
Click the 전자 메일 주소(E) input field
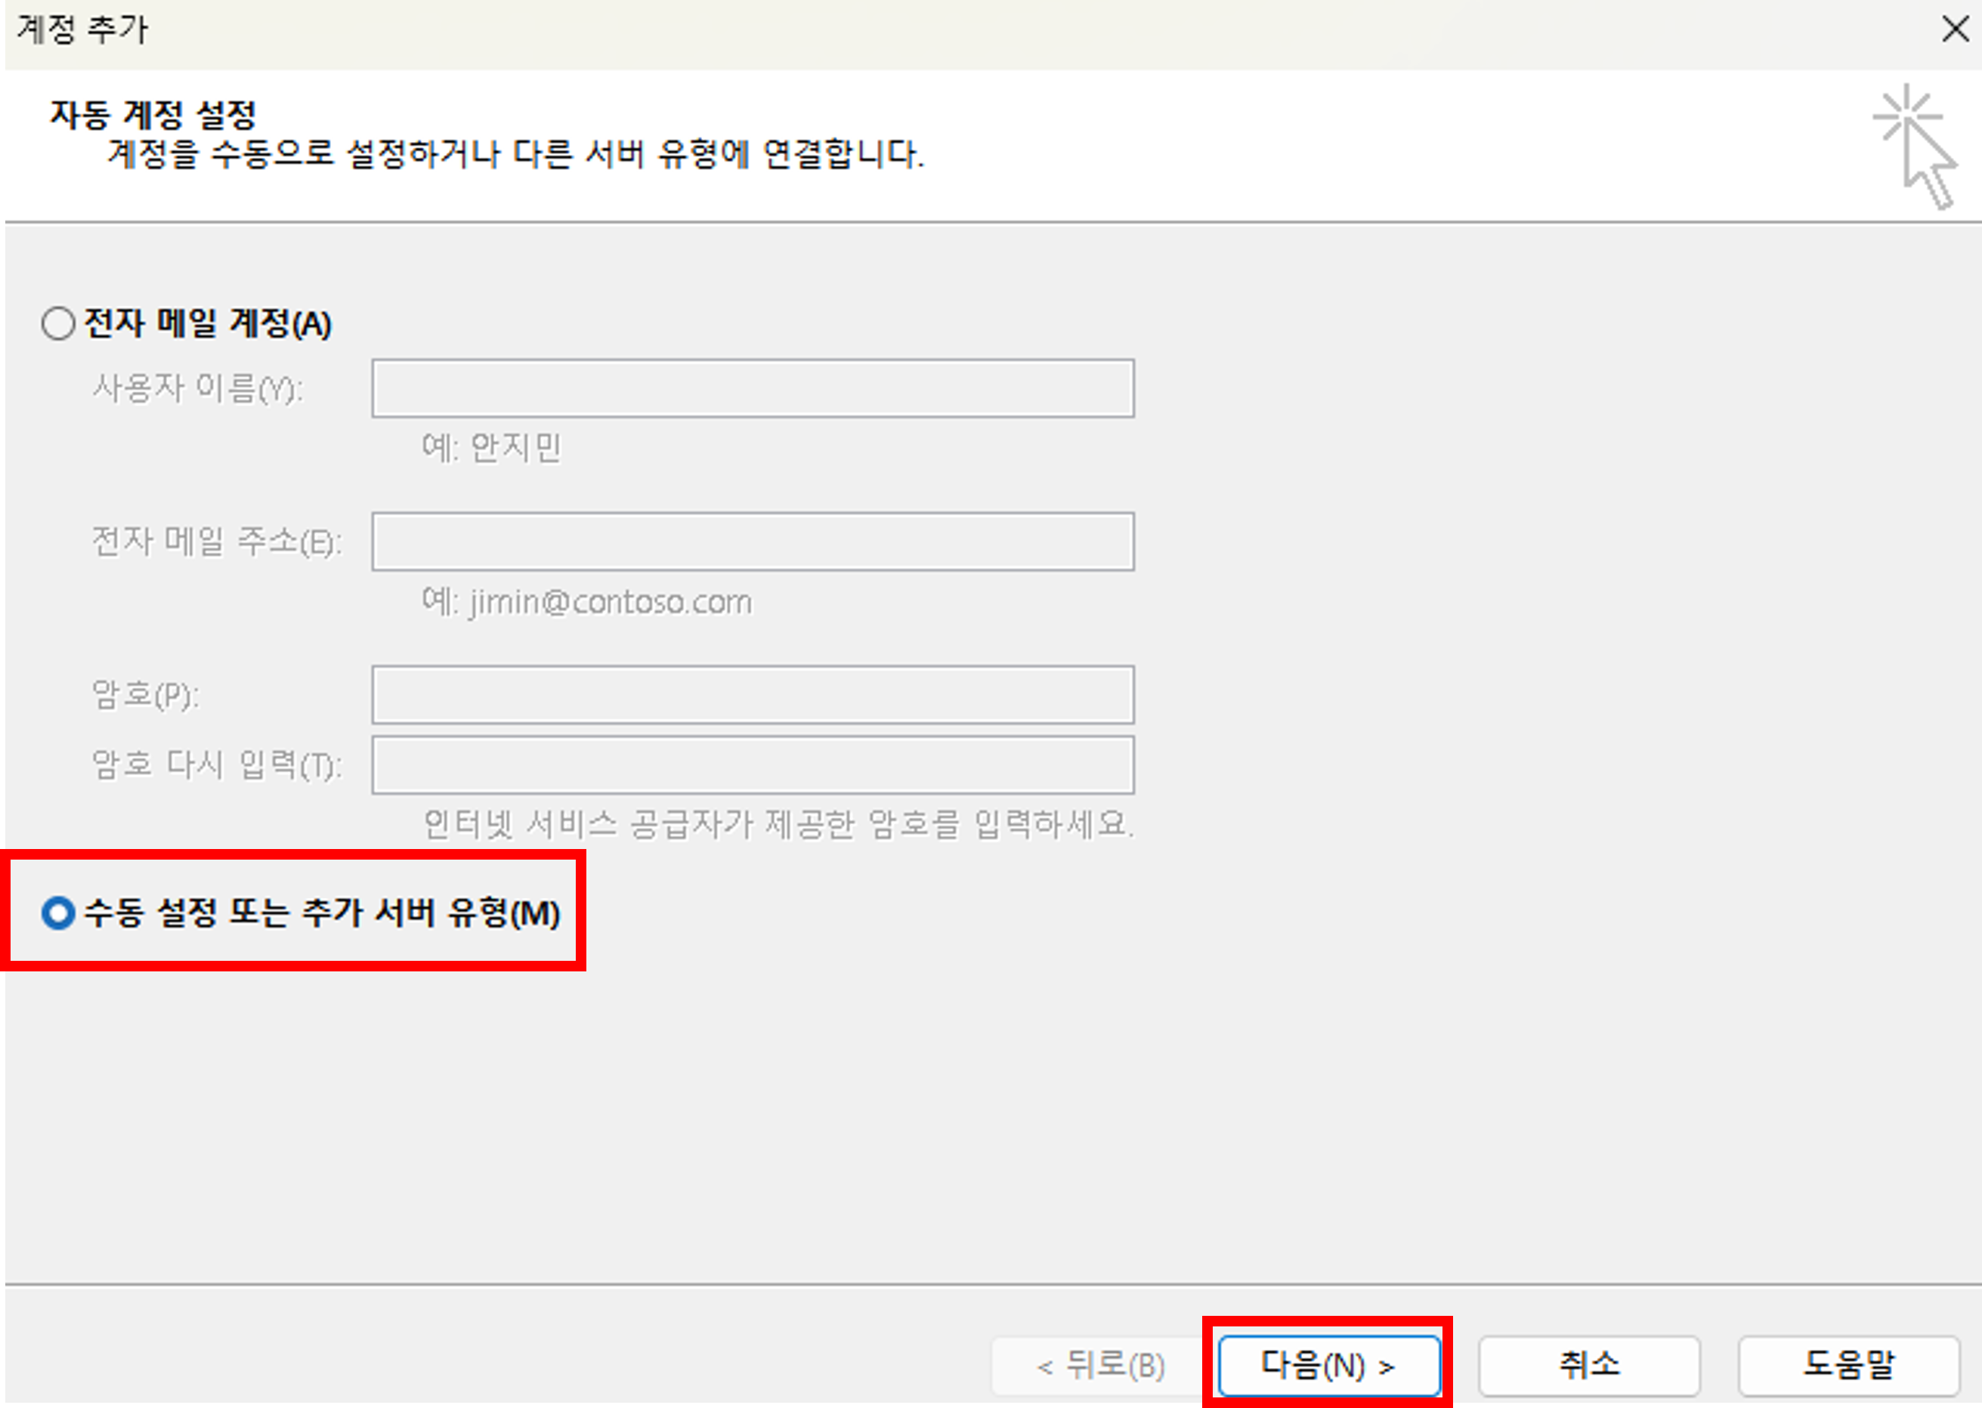pyautogui.click(x=753, y=542)
